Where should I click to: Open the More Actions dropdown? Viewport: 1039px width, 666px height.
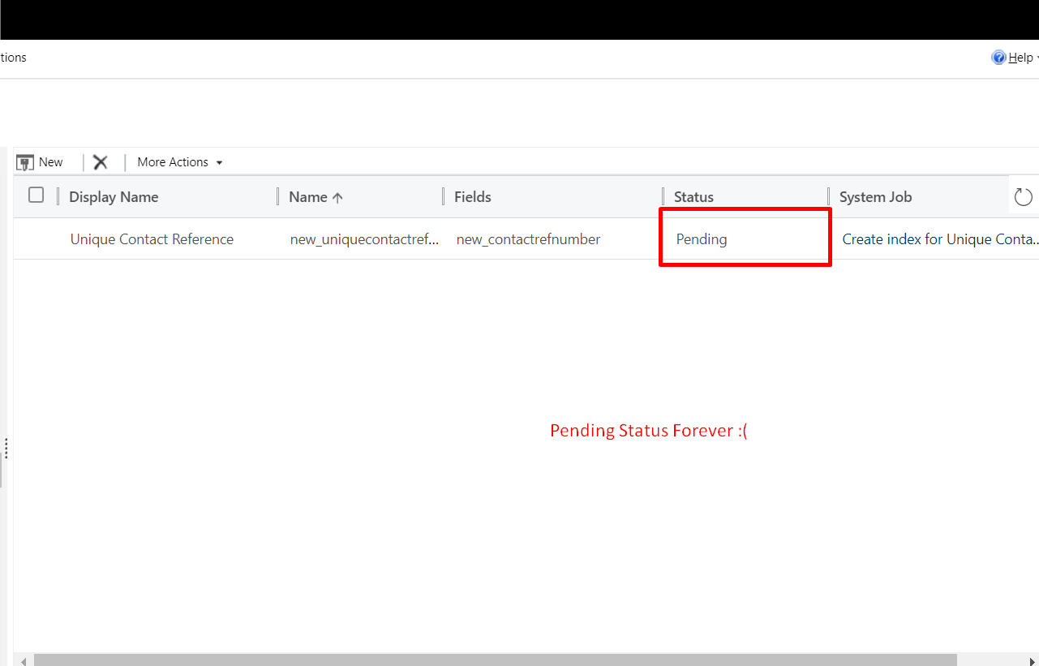point(179,162)
